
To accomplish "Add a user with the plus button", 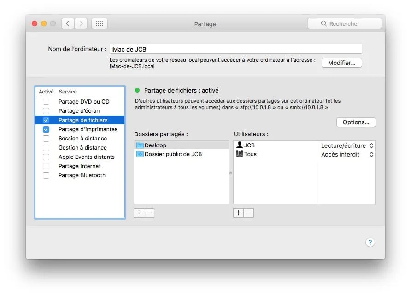I will [x=238, y=213].
